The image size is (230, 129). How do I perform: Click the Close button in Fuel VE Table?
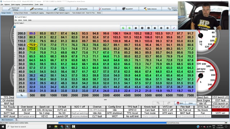point(190,103)
